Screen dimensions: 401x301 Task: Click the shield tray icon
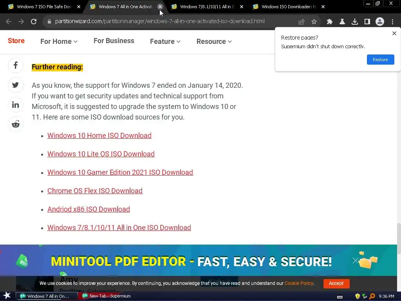358,296
